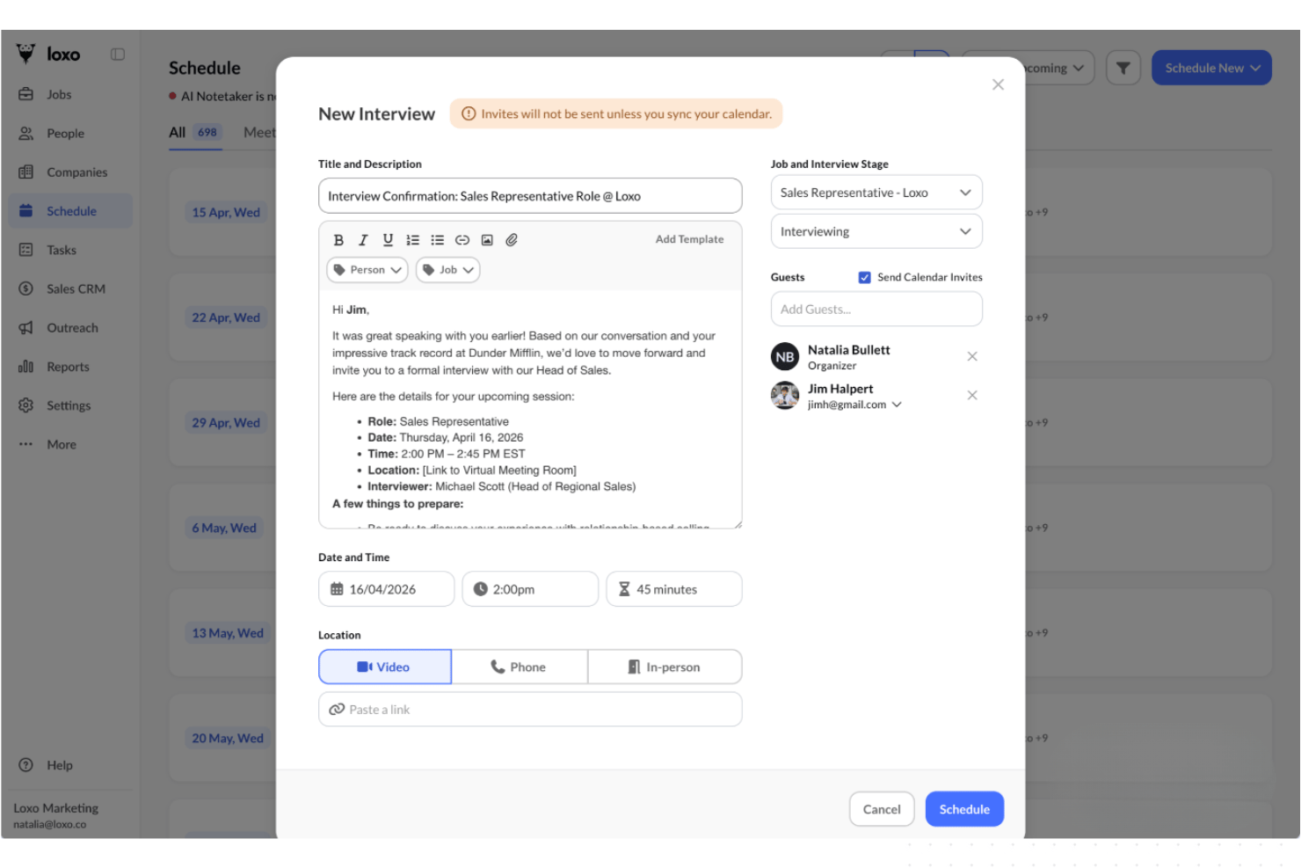
Task: Click 15 Apr, Wed date entry
Action: [226, 212]
